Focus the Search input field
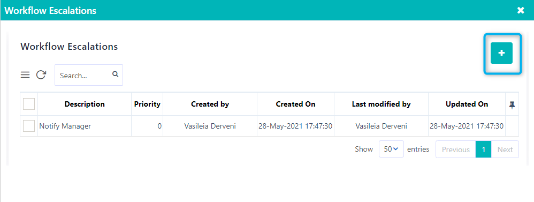Screen dimensions: 534x202 click(88, 75)
